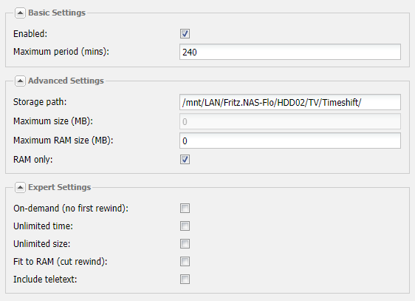
Task: Tick the Unlimited time checkbox
Action: [x=185, y=226]
